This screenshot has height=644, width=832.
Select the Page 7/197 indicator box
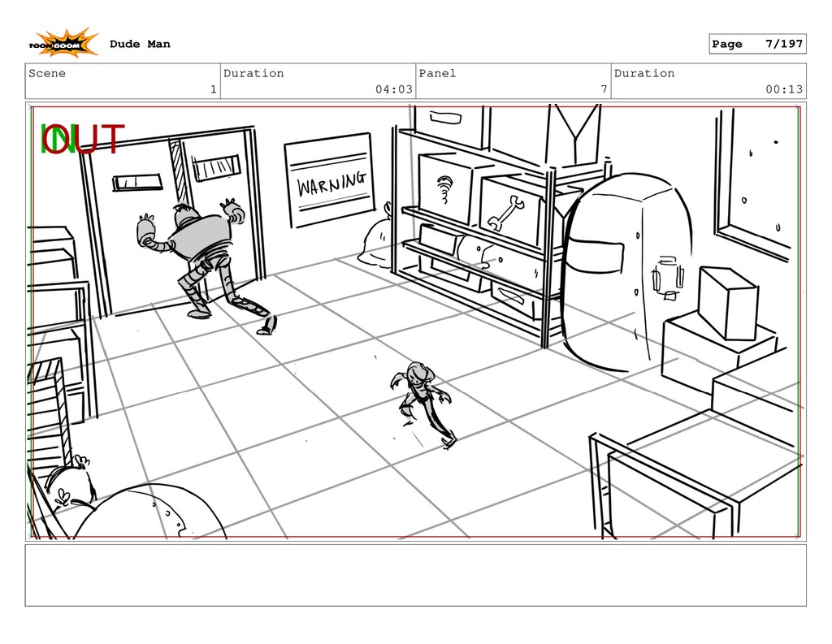coord(756,44)
